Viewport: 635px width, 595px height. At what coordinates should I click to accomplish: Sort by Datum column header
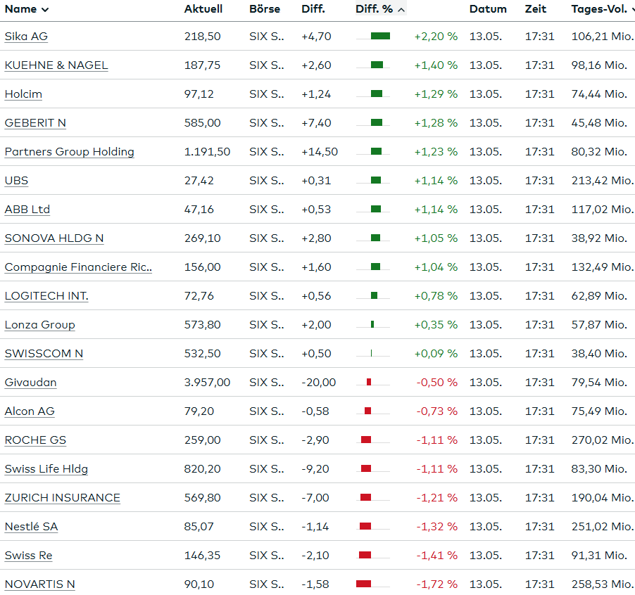(x=488, y=9)
